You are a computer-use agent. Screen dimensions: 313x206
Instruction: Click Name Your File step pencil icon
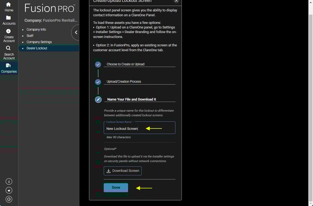[98, 100]
